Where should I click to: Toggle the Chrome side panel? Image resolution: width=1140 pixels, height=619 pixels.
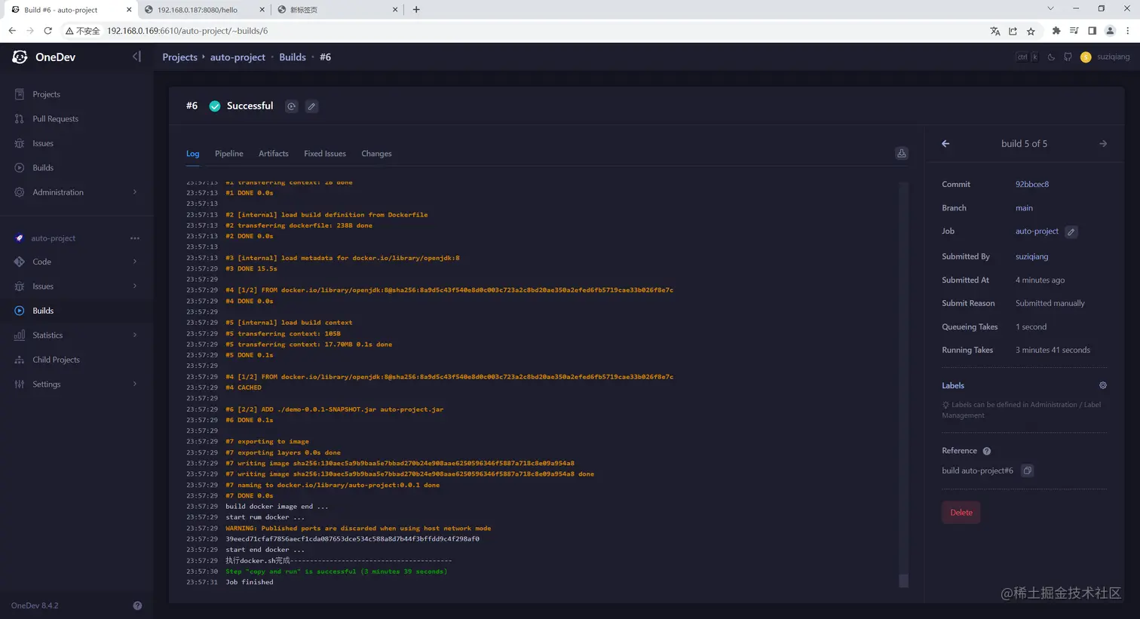[x=1092, y=31]
